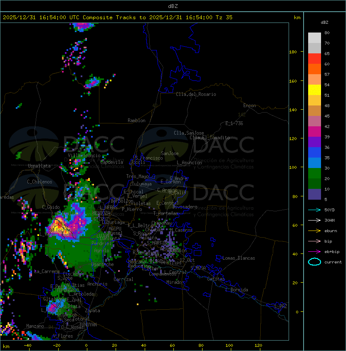Pick the light gray swatch atop dBZ scale
Image resolution: width=346 pixels, height=351 pixels.
point(314,38)
